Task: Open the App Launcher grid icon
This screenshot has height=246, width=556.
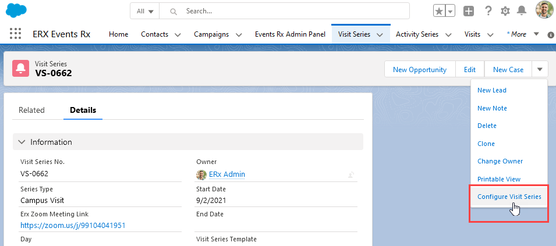Action: coord(16,34)
